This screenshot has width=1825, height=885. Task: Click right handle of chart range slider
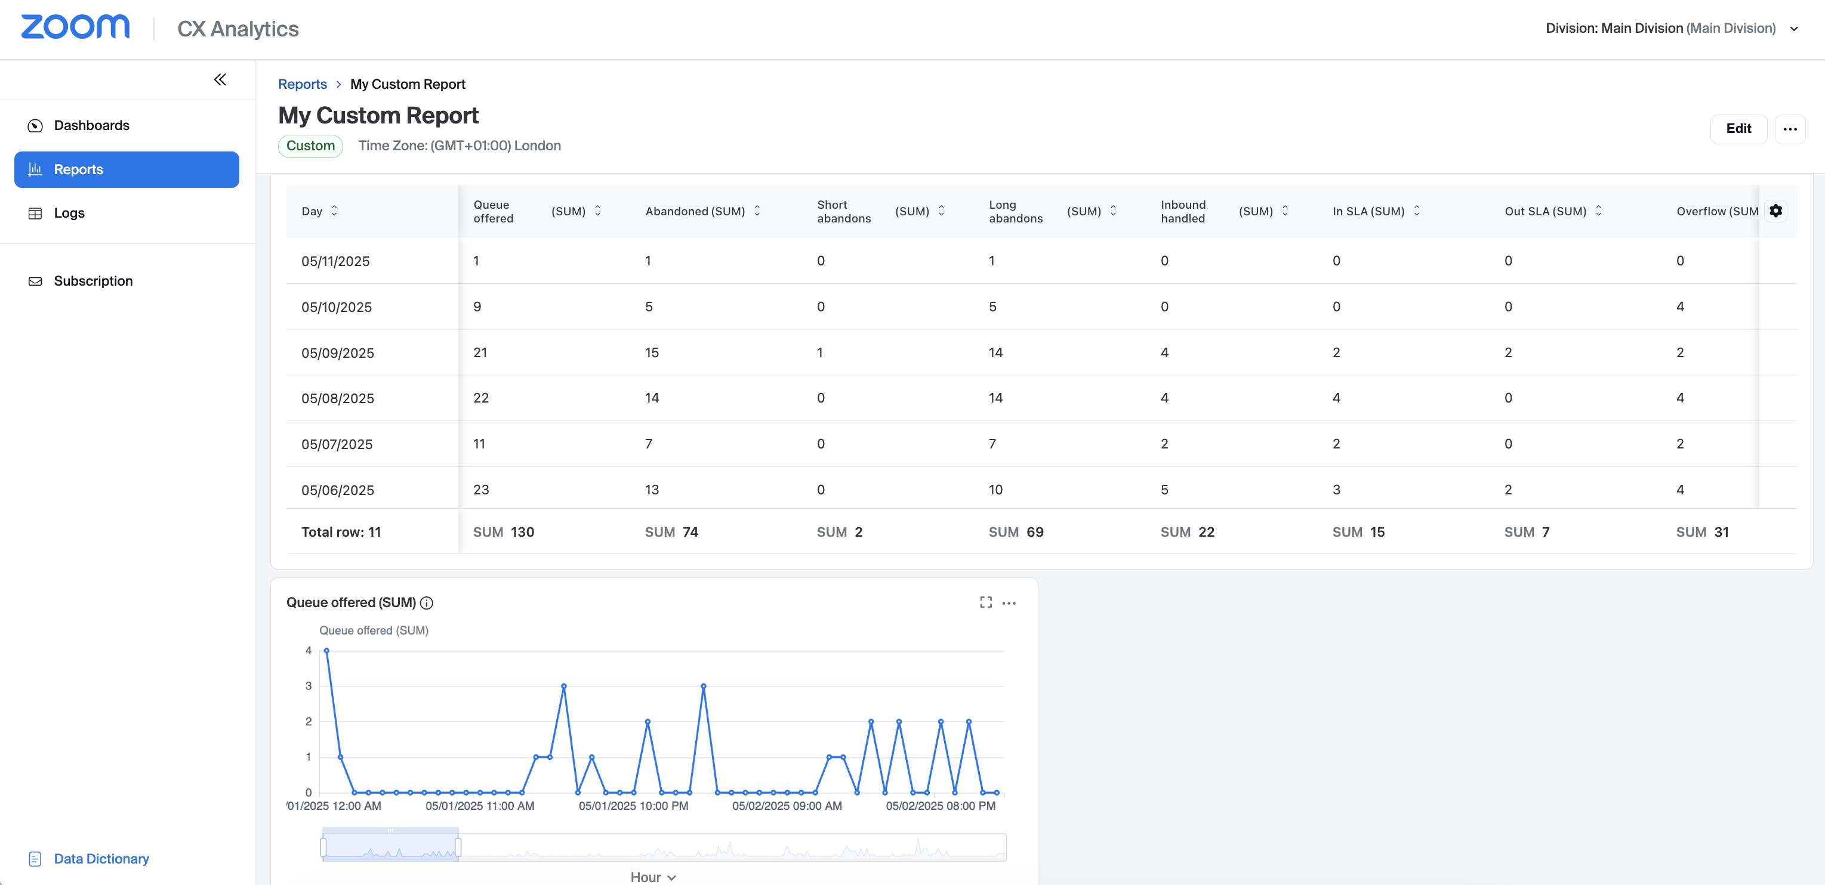(458, 847)
